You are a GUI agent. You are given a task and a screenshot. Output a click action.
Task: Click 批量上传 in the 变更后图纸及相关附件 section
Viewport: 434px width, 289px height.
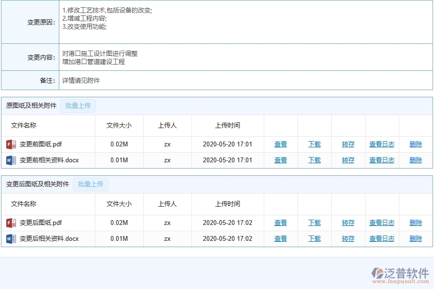[x=90, y=184]
